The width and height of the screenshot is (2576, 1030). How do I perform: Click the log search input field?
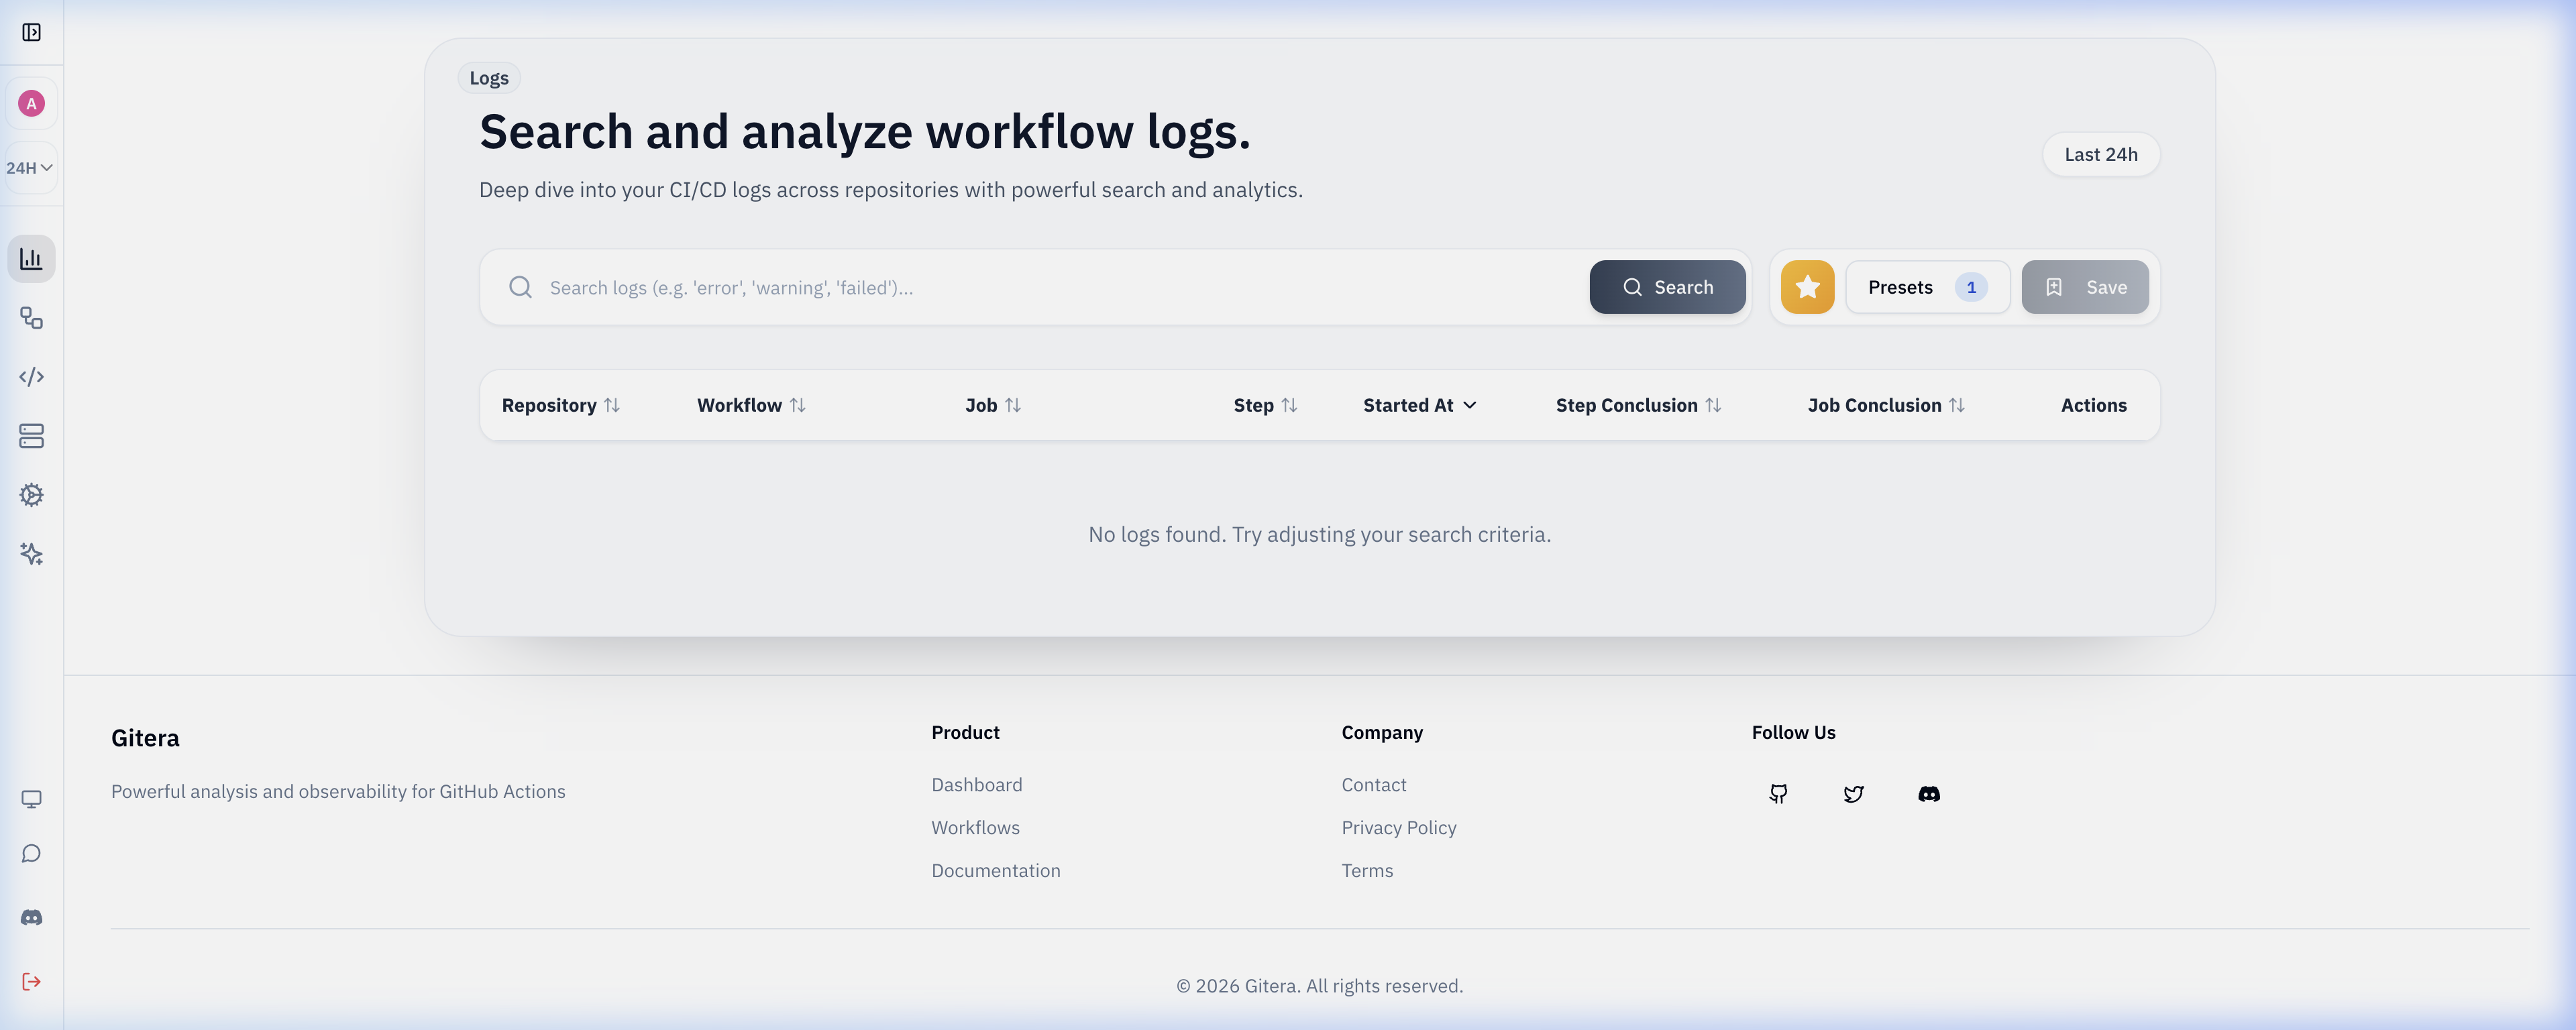click(x=1000, y=287)
